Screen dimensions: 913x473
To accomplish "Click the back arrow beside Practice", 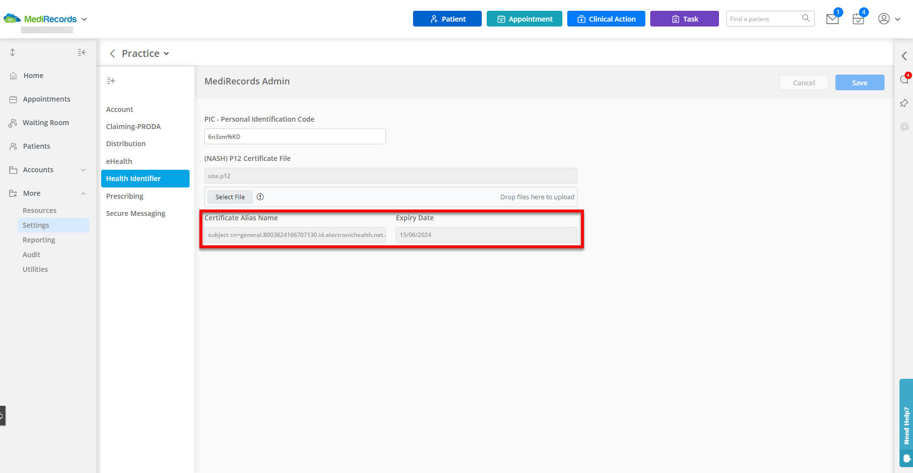I will (112, 53).
